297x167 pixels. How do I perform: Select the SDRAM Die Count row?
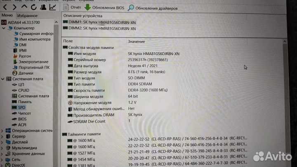pos(99,121)
